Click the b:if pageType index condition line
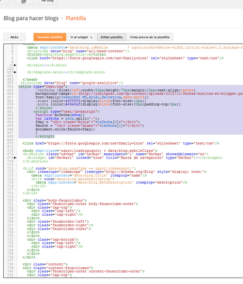 79,168
